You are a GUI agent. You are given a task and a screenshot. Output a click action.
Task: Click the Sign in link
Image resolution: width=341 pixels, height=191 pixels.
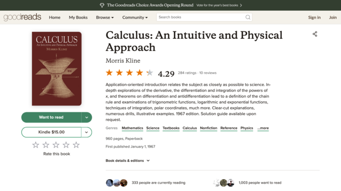(x=314, y=18)
